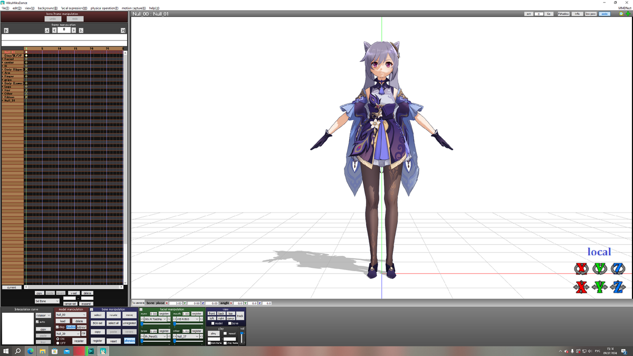Click the green Y rotation axis icon
This screenshot has height=356, width=633.
600,268
